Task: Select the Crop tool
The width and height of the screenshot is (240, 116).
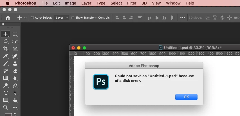Action: [x=6, y=49]
